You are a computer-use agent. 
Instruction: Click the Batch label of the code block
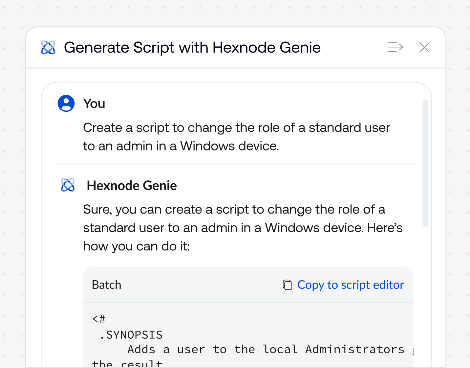(x=107, y=285)
